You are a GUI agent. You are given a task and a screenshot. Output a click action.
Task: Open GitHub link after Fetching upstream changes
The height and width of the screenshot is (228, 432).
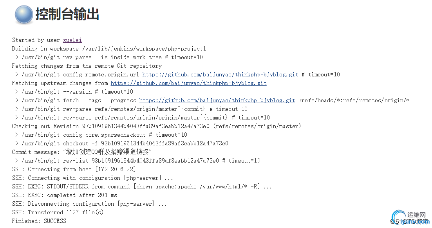(x=188, y=83)
